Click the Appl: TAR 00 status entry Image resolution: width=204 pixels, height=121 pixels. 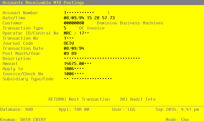74,110
